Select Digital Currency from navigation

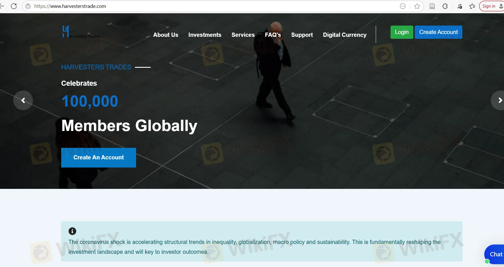[345, 35]
